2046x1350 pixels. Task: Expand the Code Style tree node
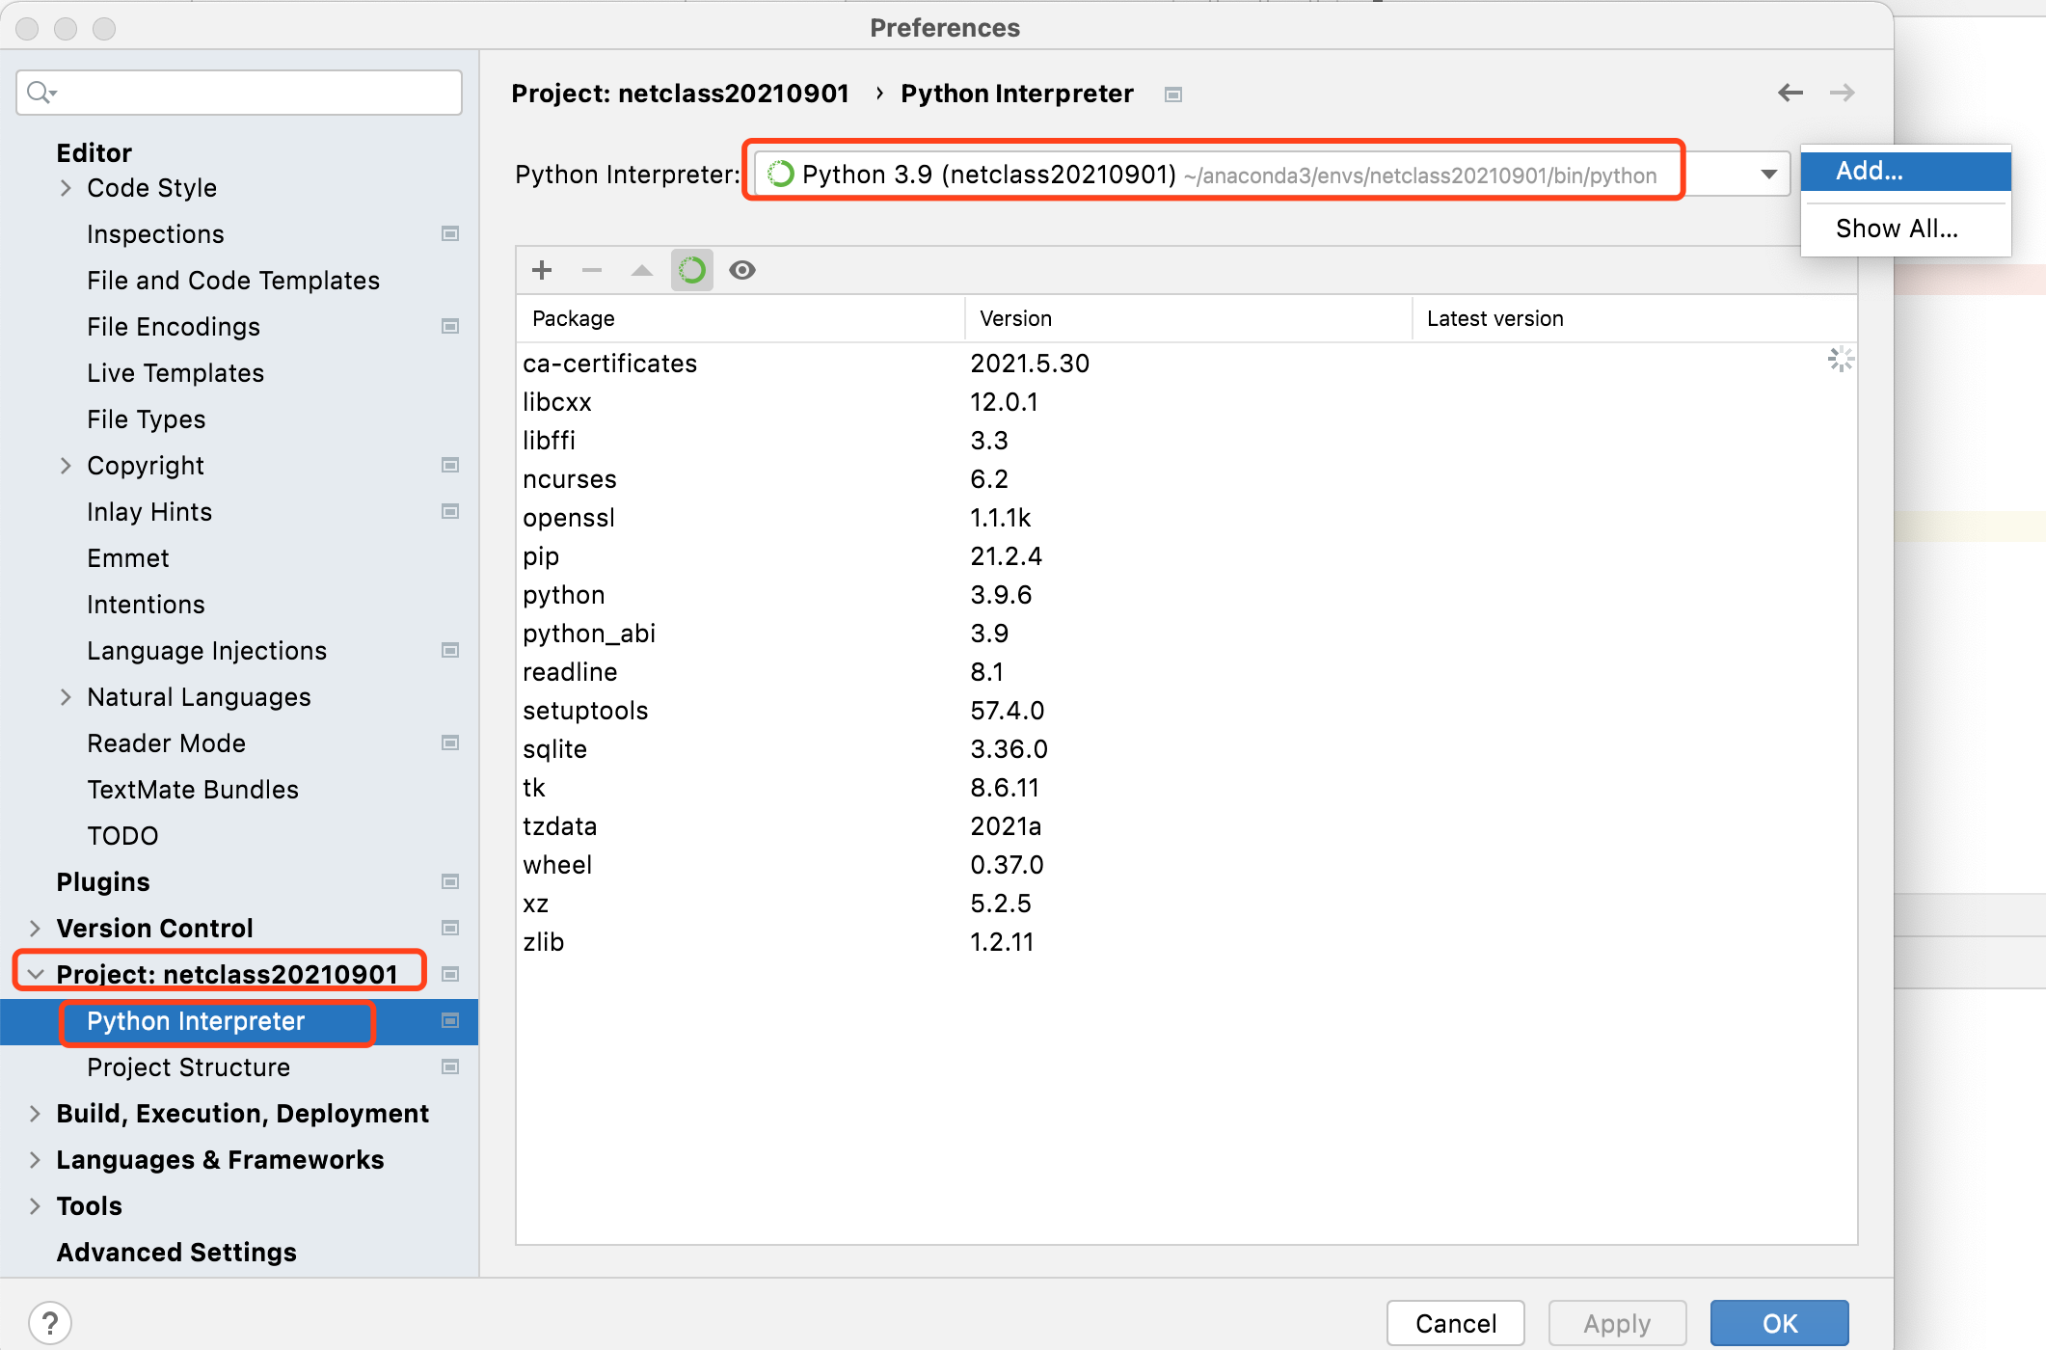pos(66,188)
